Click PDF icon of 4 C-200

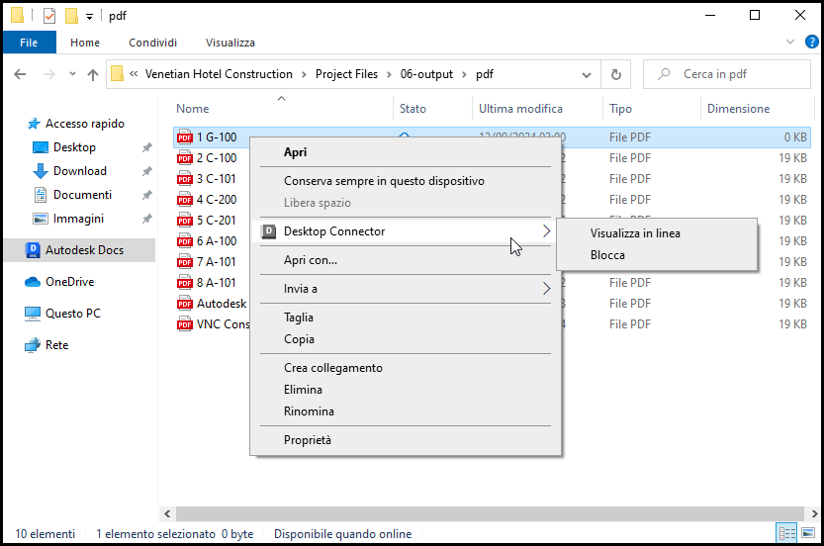[185, 200]
